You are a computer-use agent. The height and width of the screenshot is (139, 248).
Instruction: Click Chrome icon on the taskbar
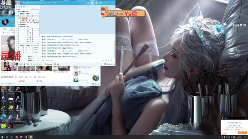point(16,137)
